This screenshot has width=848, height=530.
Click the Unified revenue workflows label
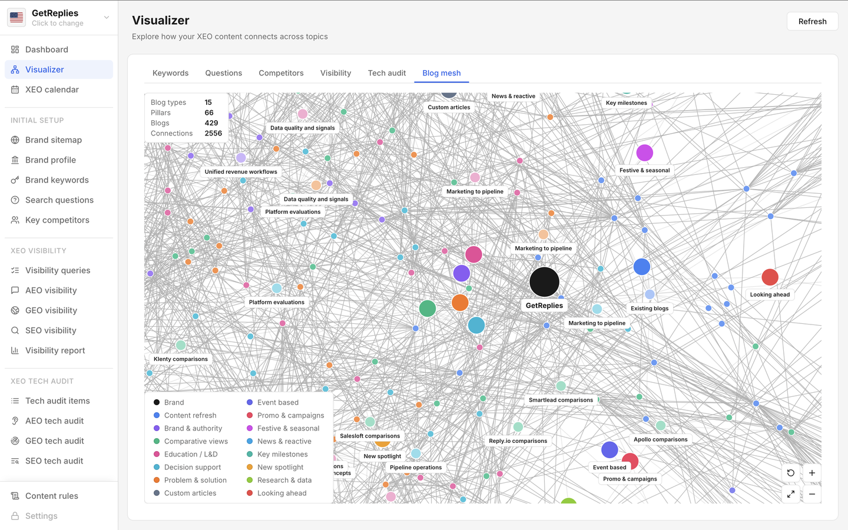[x=241, y=172]
